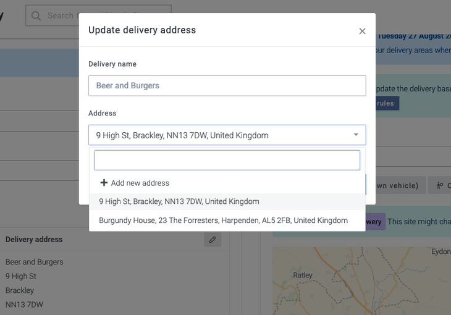Click the magnifier icon in the search bar

[36, 15]
